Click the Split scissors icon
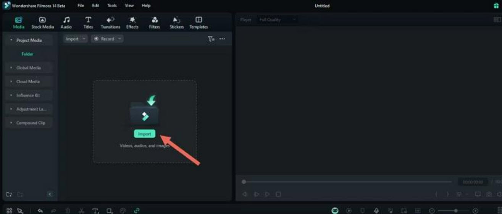This screenshot has width=502, height=214. click(x=81, y=211)
